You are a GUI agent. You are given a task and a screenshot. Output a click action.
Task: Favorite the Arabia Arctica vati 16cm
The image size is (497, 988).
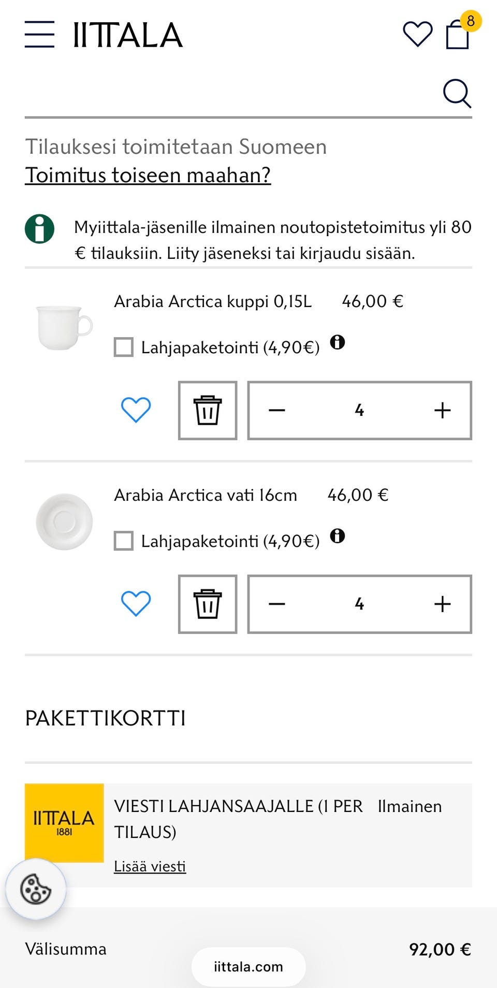(x=135, y=603)
